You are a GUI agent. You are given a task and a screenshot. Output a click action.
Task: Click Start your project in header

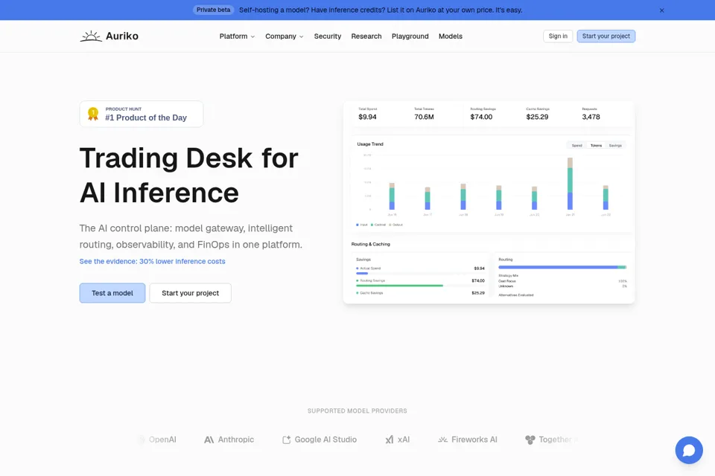pyautogui.click(x=606, y=36)
